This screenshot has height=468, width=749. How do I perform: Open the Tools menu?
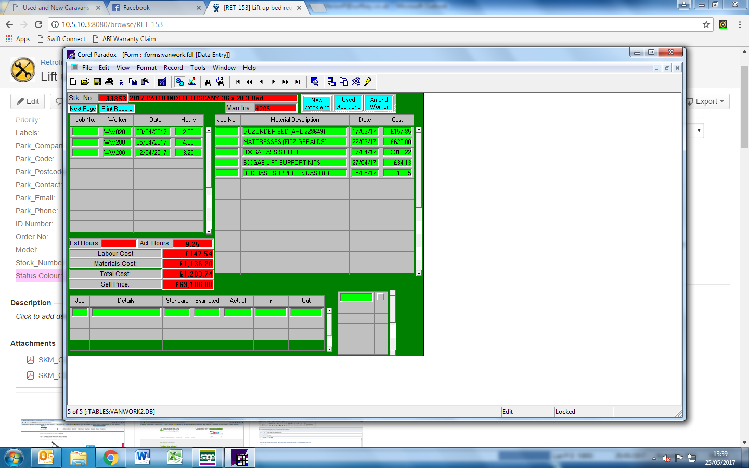click(198, 68)
